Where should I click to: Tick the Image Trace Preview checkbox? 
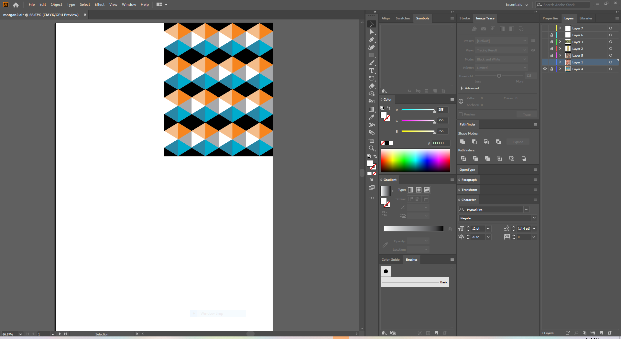461,114
